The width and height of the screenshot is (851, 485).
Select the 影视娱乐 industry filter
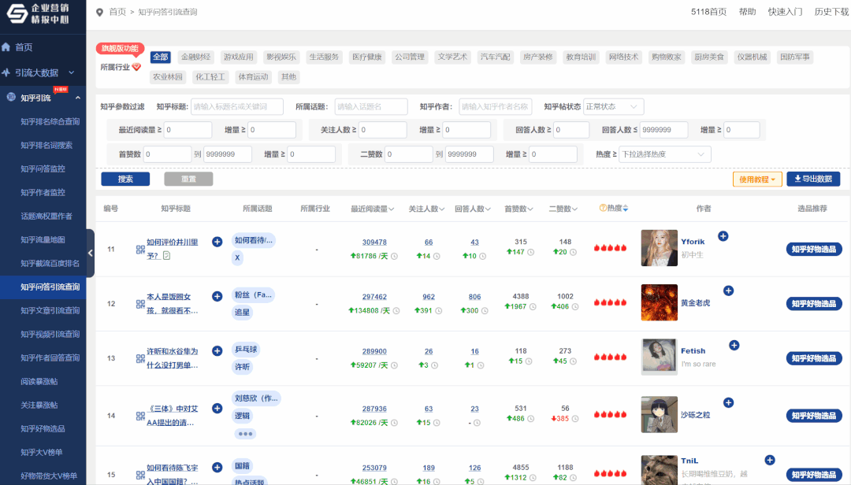281,57
